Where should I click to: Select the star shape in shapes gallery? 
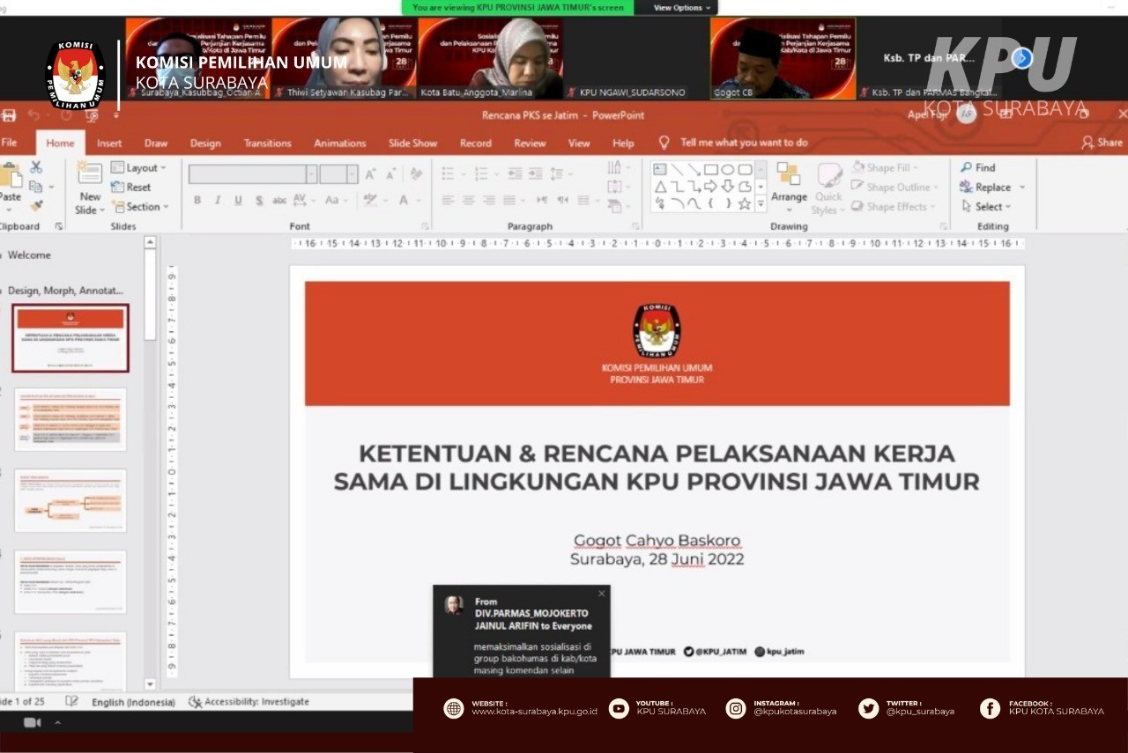[x=745, y=203]
